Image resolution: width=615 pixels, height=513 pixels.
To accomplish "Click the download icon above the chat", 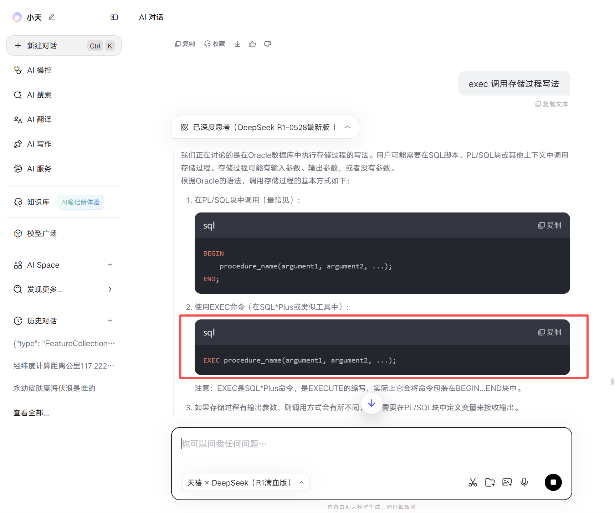I will tap(237, 44).
